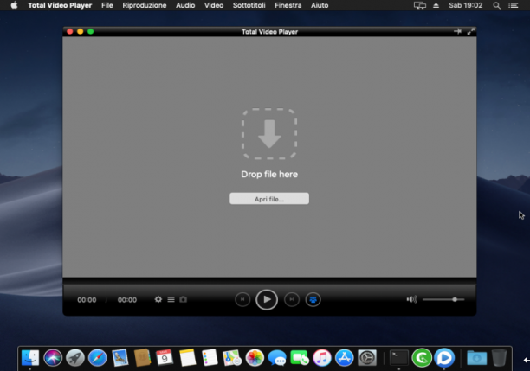Open iTunes from the dock
Image resolution: width=530 pixels, height=371 pixels.
click(x=322, y=358)
